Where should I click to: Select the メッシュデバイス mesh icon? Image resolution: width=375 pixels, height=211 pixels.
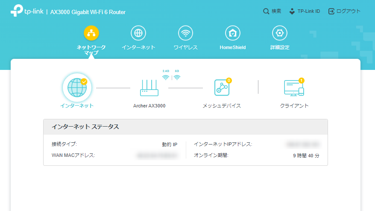point(222,88)
